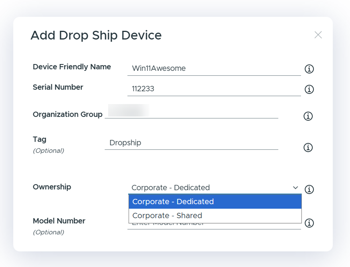Screen dimensions: 350x267
Task: Click the Serial Number input showing 112233
Action: click(212, 88)
